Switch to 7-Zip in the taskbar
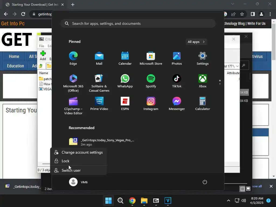 (x=156, y=201)
